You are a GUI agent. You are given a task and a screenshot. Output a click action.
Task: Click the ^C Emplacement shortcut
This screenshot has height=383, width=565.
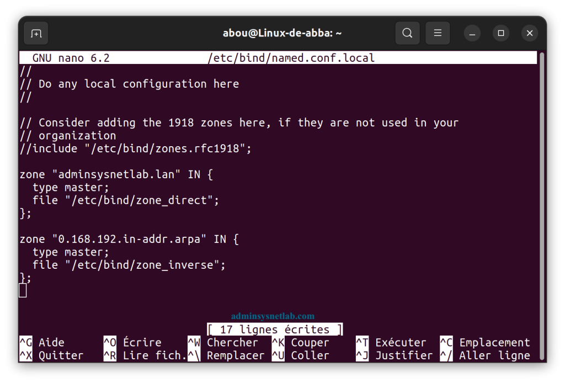point(485,342)
